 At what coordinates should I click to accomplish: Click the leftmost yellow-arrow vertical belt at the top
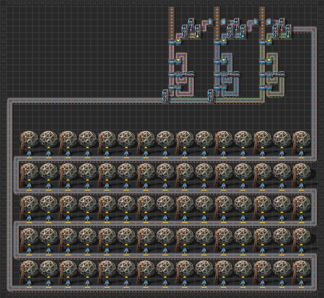[172, 23]
